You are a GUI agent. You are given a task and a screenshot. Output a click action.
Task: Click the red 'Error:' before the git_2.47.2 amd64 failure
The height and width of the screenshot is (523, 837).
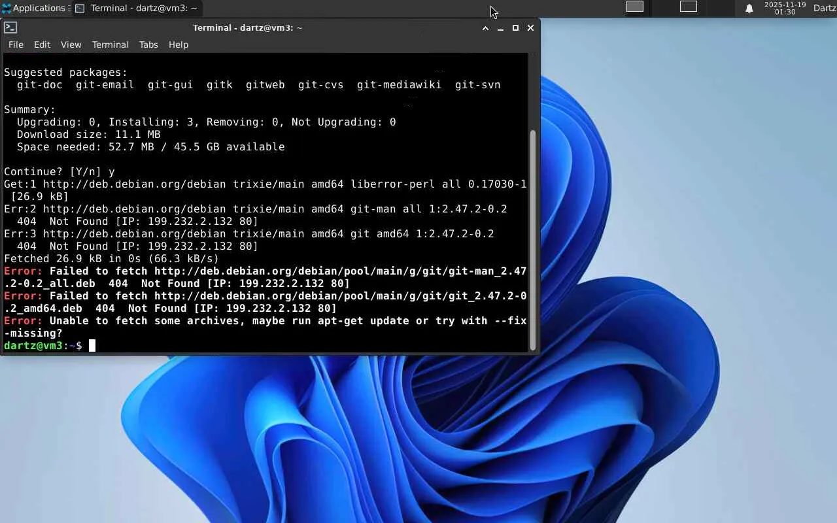pyautogui.click(x=24, y=296)
